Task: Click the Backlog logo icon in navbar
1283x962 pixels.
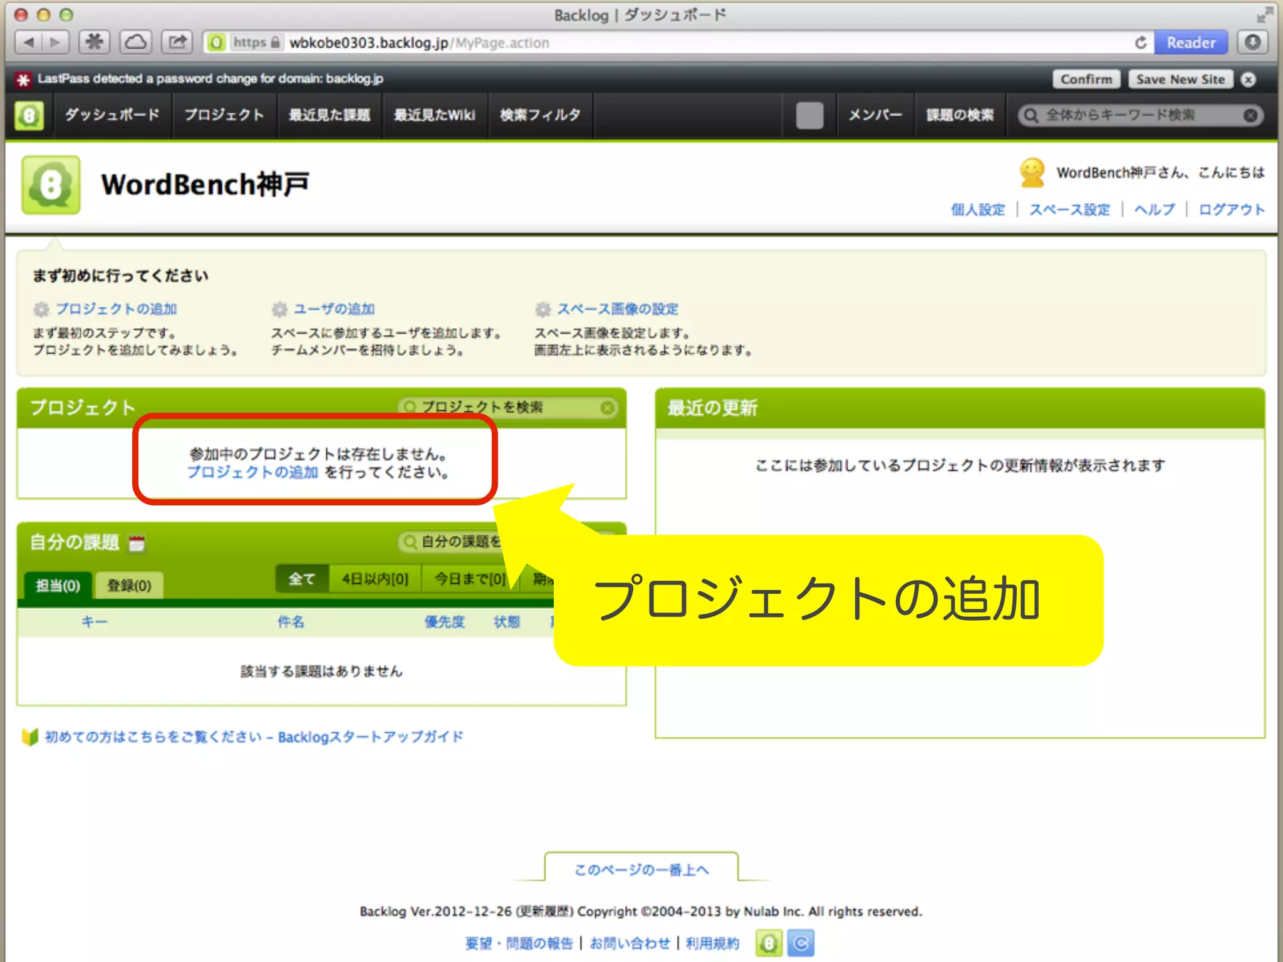Action: pos(29,115)
